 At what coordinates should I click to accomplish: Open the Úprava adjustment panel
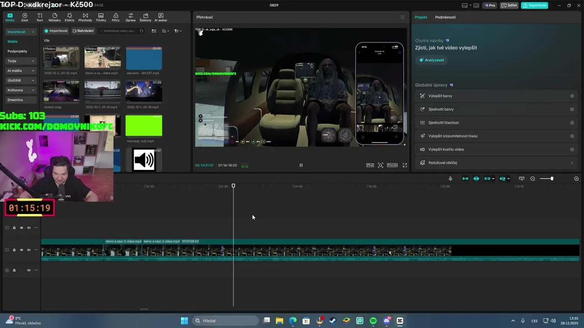tap(130, 17)
